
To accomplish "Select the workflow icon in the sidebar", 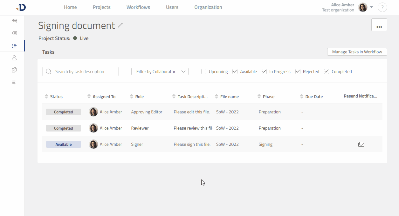I will coord(14,33).
